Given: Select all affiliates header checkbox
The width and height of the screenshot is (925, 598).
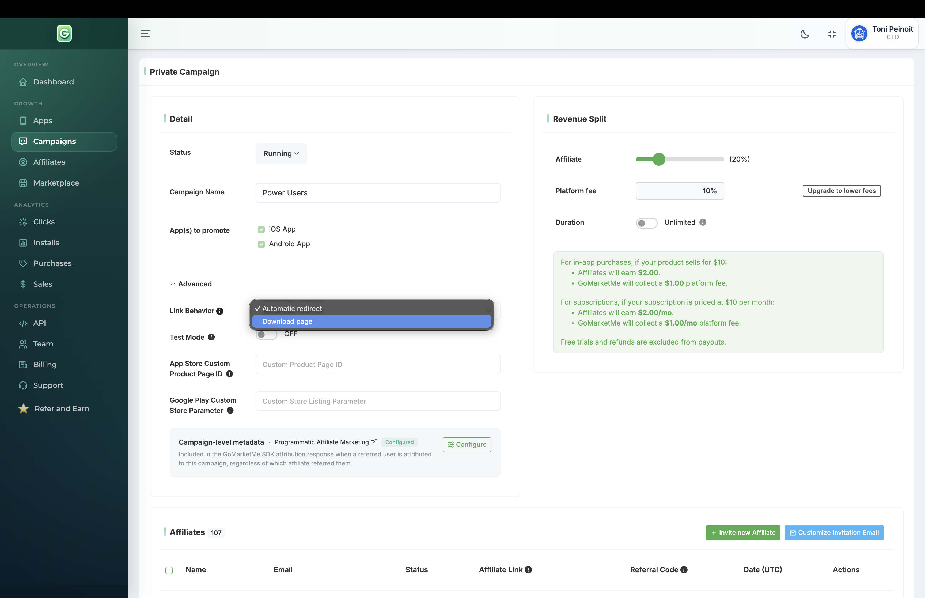Looking at the screenshot, I should tap(169, 570).
